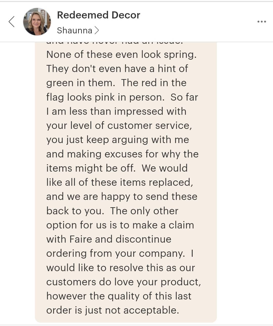Open the Redeemed Decor shop title
Image resolution: width=273 pixels, height=326 pixels.
pyautogui.click(x=99, y=15)
